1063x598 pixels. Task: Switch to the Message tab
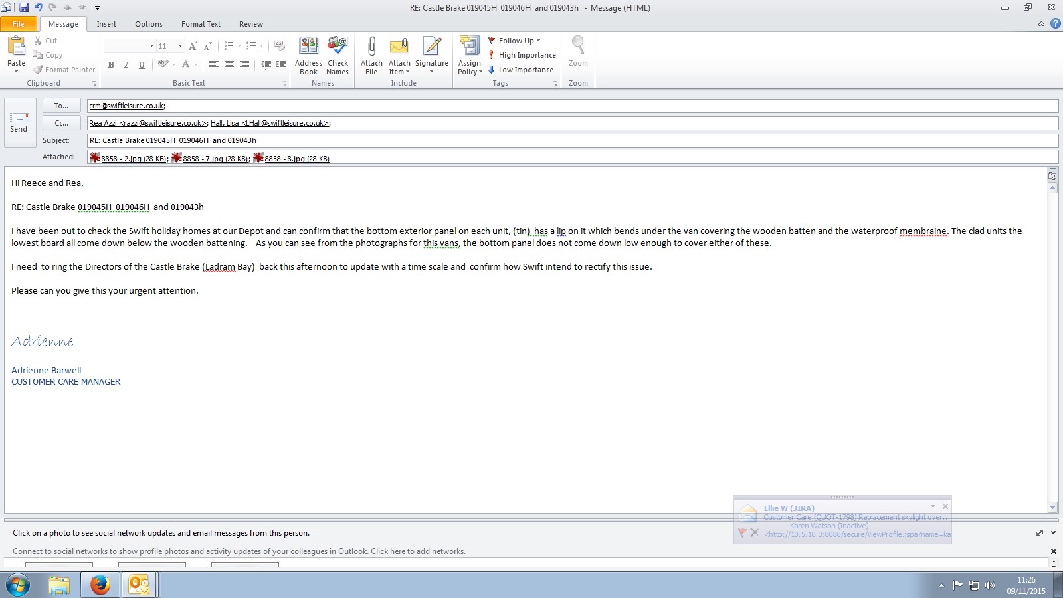pos(63,24)
